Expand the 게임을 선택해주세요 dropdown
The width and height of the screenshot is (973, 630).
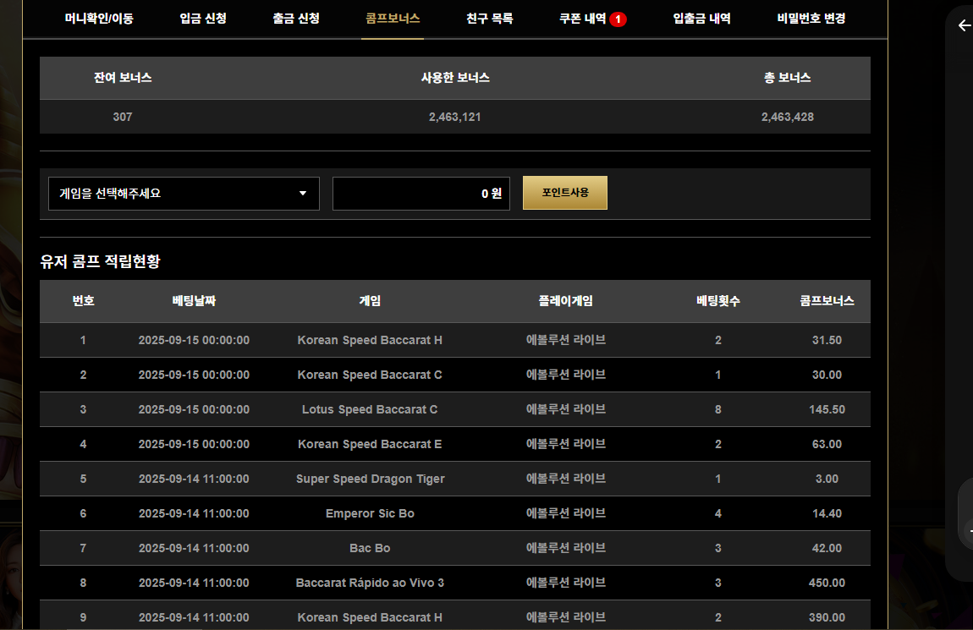pos(184,194)
